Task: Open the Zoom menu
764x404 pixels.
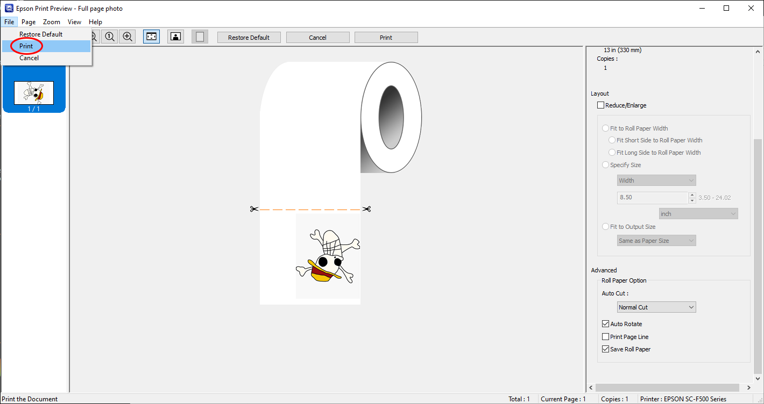Action: tap(52, 22)
